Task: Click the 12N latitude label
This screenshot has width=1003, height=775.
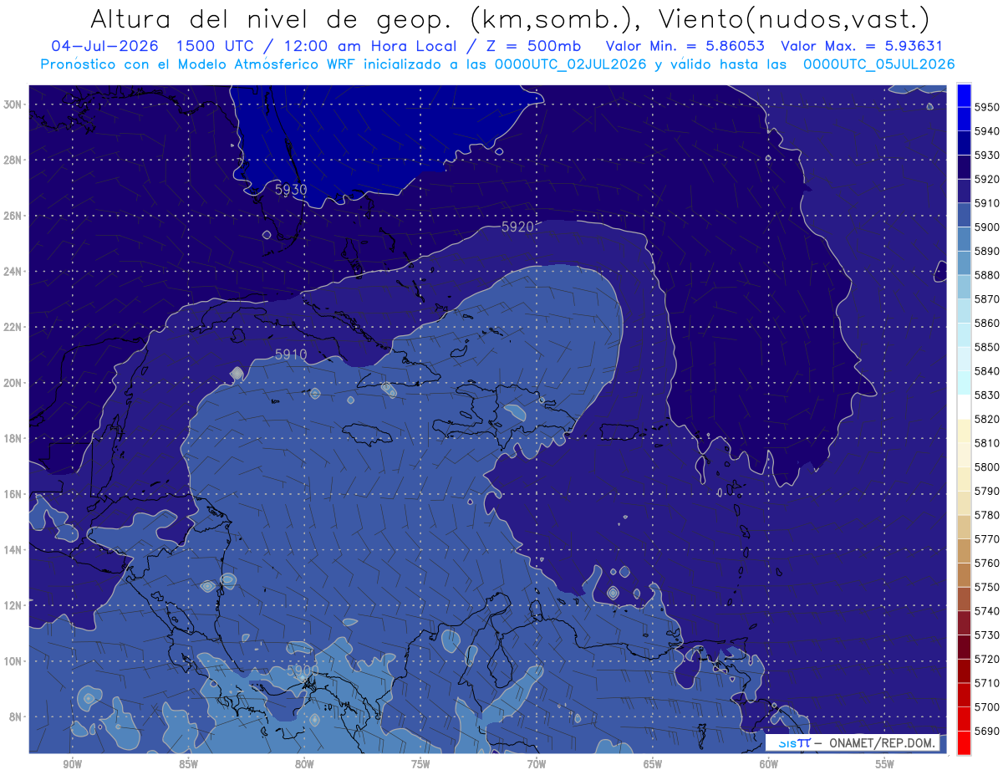Action: 13,605
